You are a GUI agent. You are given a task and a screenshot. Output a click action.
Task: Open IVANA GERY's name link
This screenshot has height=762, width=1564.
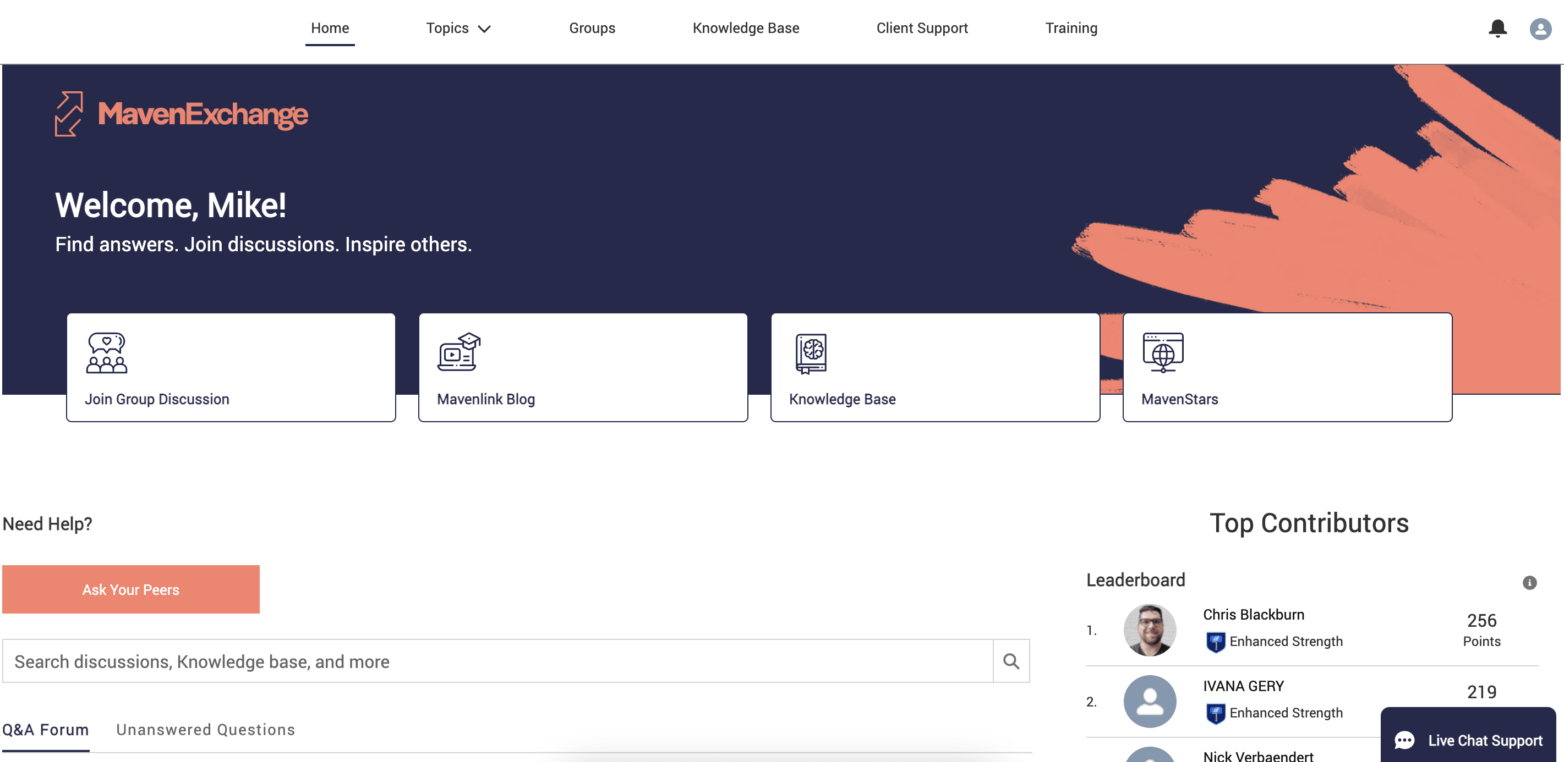pos(1243,686)
